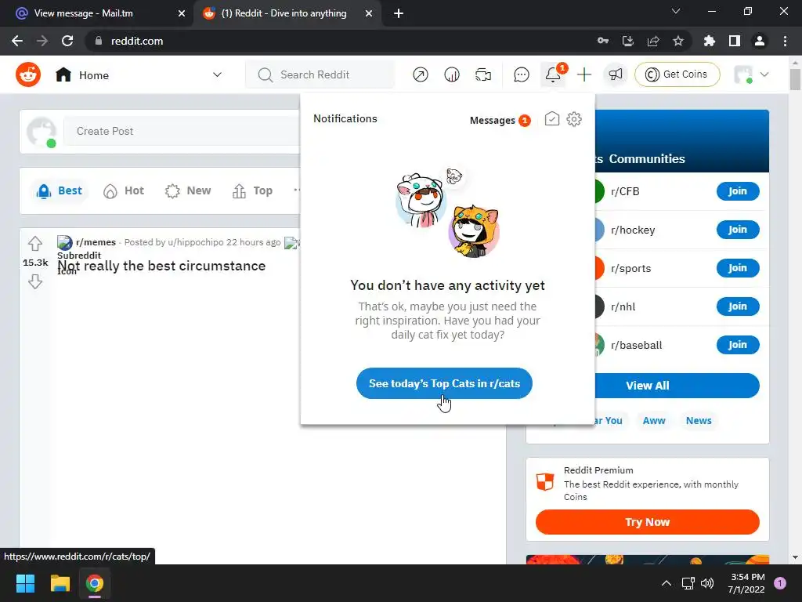This screenshot has width=802, height=602.
Task: Open Chrome profile icon
Action: point(760,41)
